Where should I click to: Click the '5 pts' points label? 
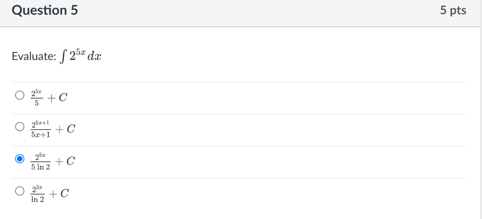[x=453, y=11]
